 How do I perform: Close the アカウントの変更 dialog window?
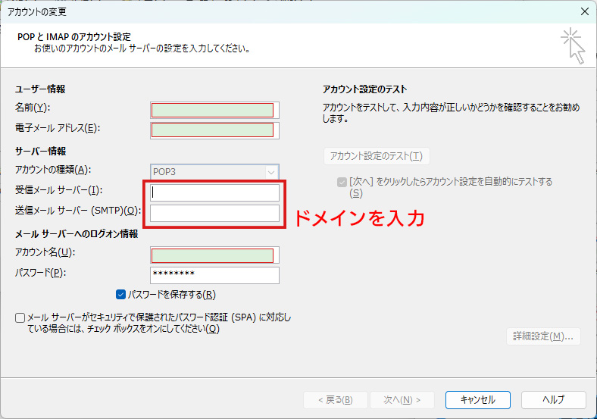[583, 11]
